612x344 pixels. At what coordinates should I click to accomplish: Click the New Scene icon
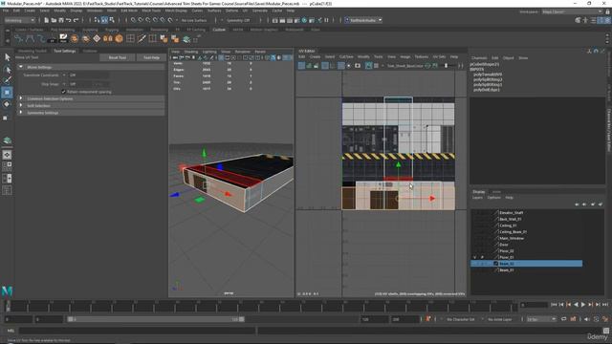[x=47, y=20]
